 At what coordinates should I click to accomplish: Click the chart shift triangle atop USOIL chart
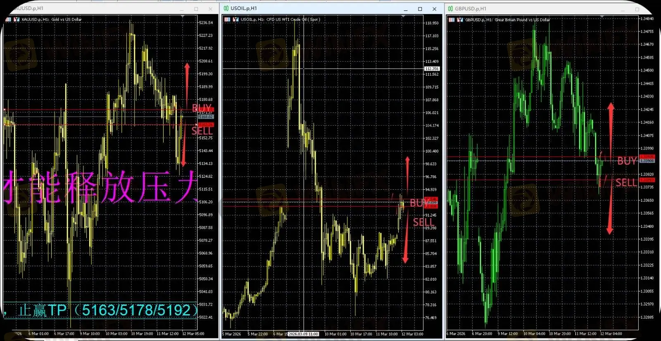[403, 17]
